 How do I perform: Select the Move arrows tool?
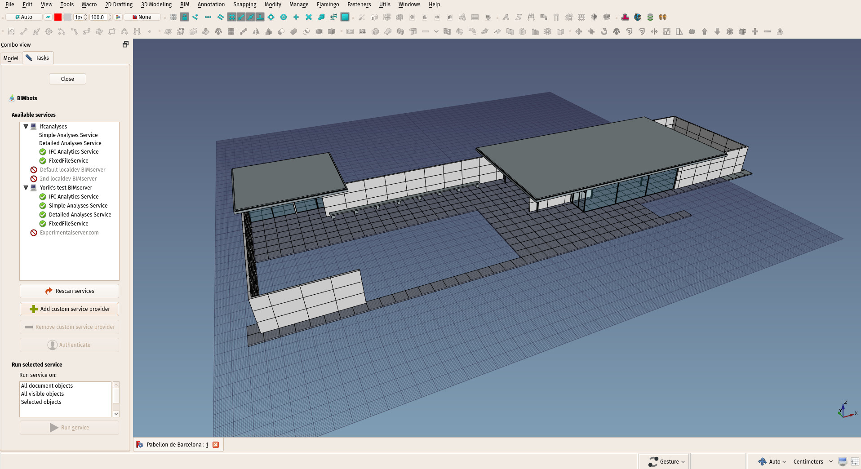click(x=579, y=31)
